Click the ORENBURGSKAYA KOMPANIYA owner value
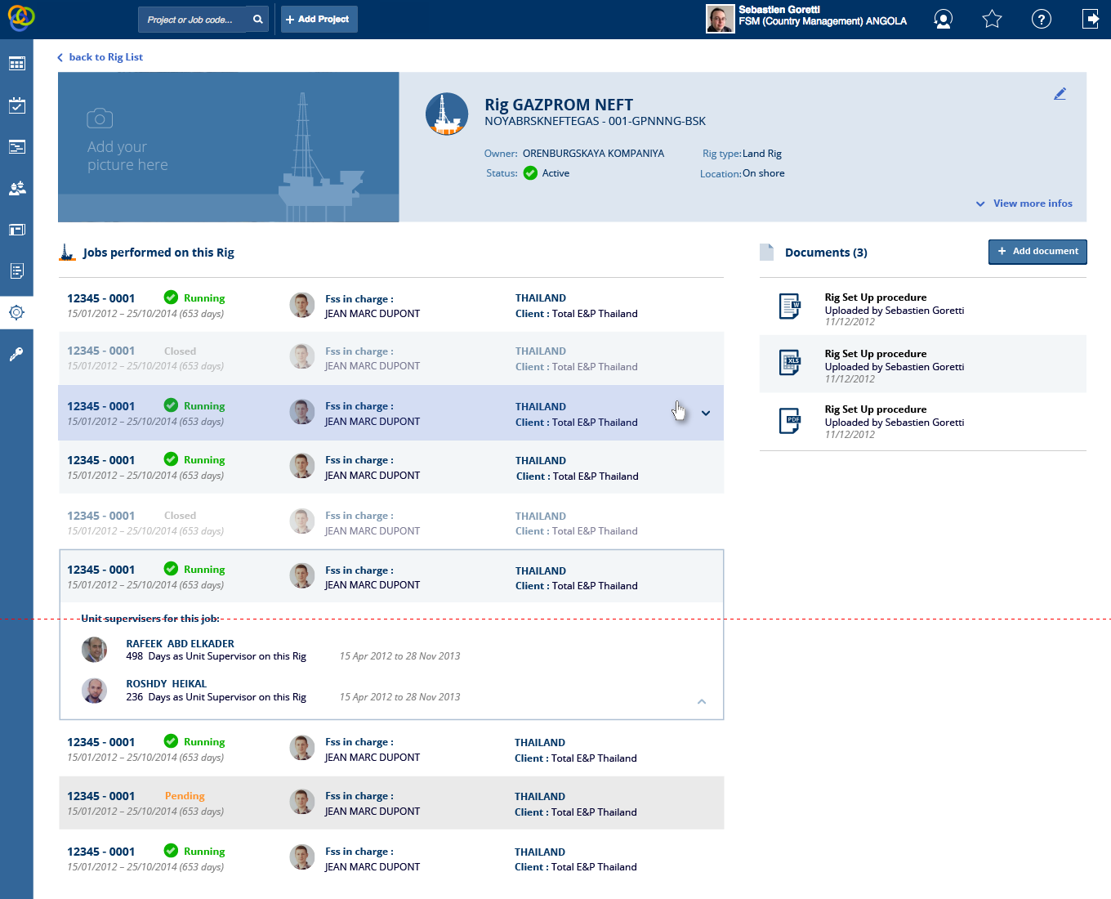The width and height of the screenshot is (1111, 899). pyautogui.click(x=593, y=154)
